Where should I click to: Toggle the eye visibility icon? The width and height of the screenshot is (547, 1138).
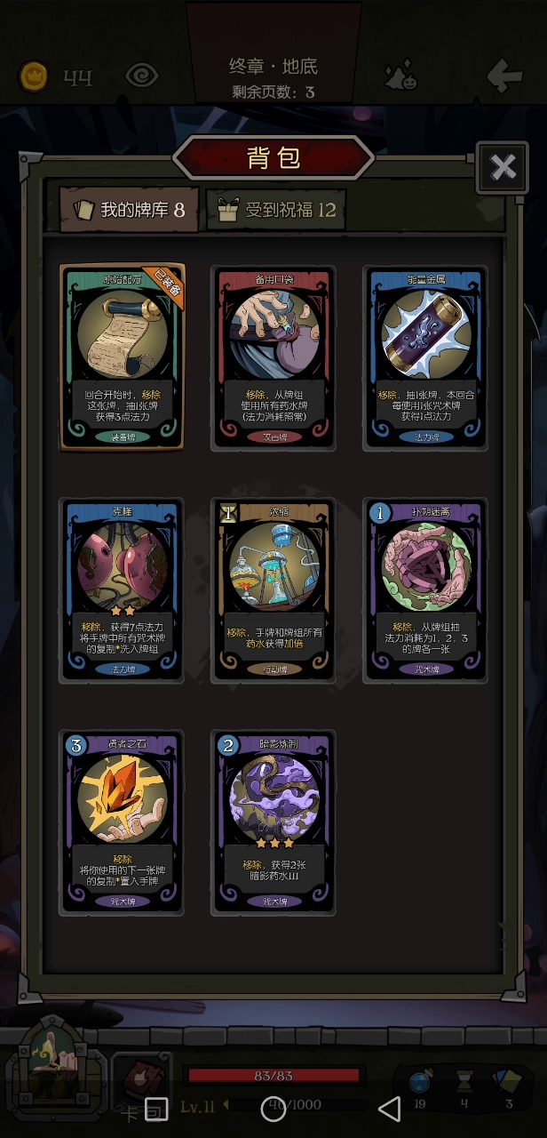click(x=142, y=76)
